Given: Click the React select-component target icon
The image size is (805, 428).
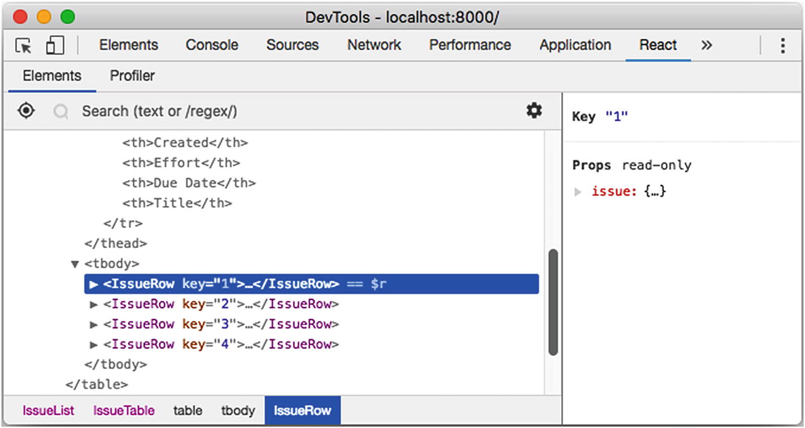Looking at the screenshot, I should tap(26, 111).
